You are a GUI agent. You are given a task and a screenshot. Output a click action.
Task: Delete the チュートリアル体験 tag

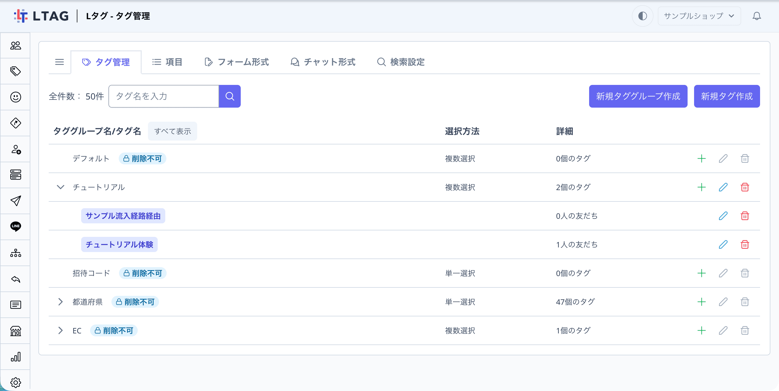click(x=745, y=244)
